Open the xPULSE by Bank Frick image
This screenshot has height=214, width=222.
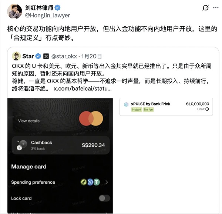click(166, 107)
